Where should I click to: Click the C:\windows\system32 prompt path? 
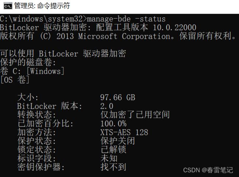41,19
